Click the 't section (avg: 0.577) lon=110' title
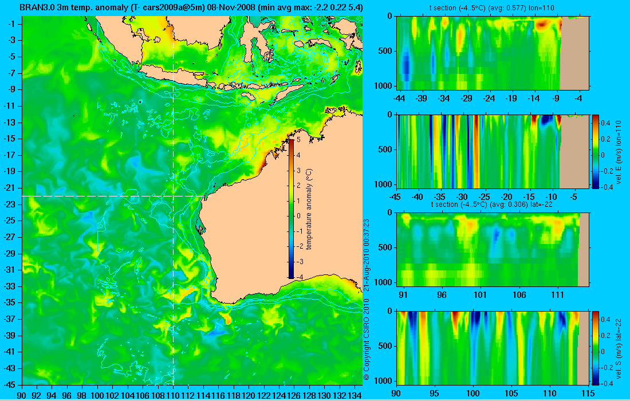 click(492, 7)
